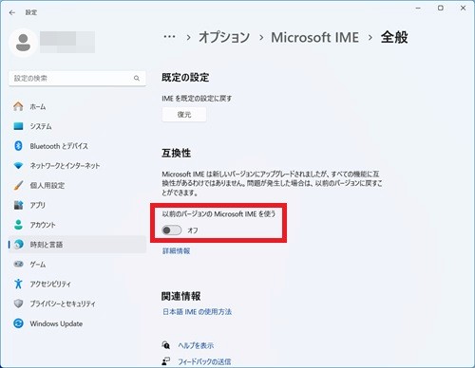Navigate to Microsoft IME breadcrumb
The width and height of the screenshot is (475, 368).
(314, 37)
